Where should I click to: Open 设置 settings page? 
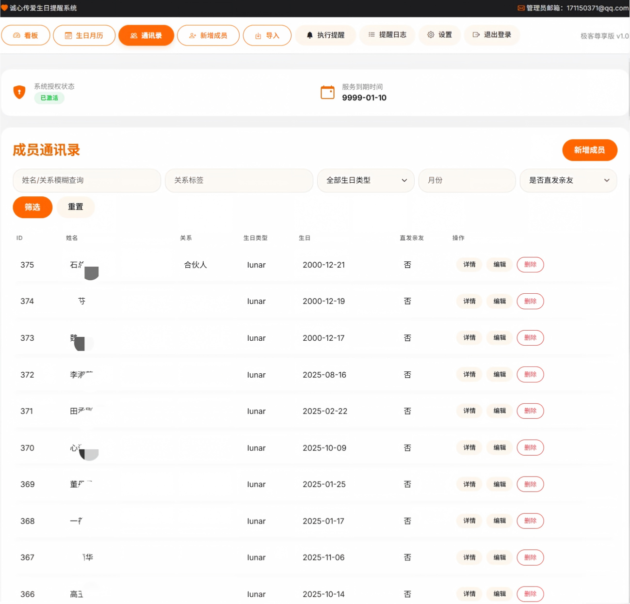439,34
